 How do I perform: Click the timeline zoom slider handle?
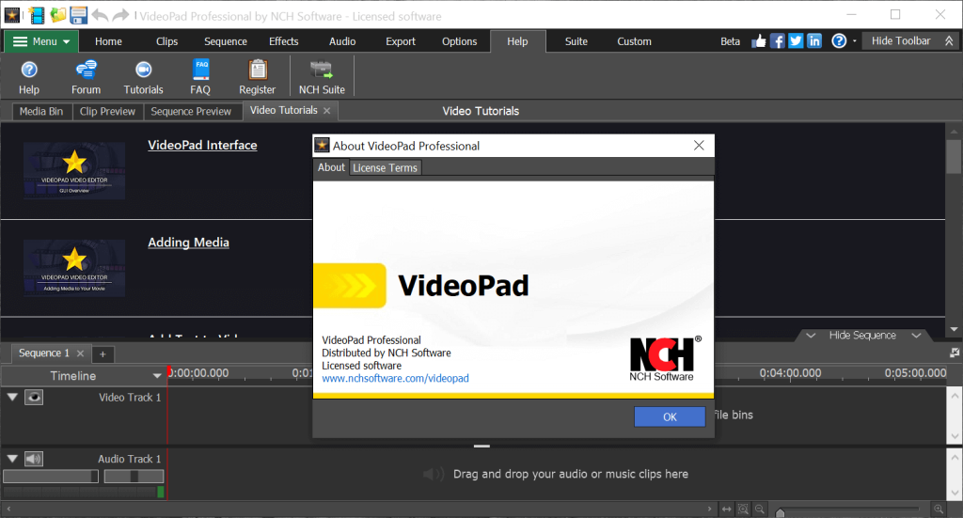coord(780,511)
